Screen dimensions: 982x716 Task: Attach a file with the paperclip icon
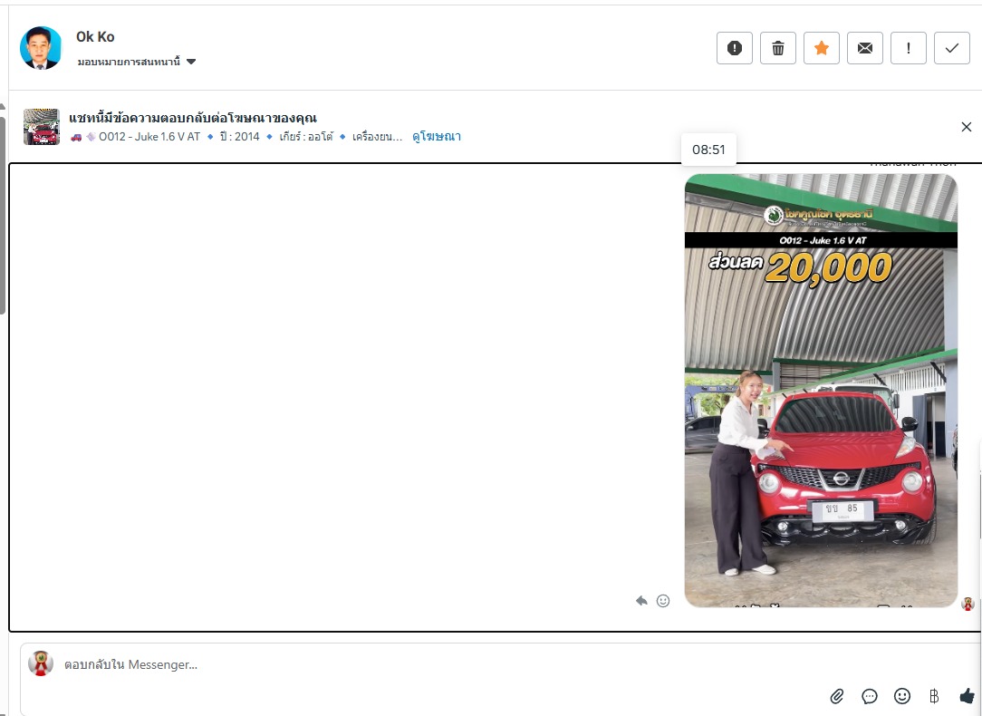click(837, 696)
